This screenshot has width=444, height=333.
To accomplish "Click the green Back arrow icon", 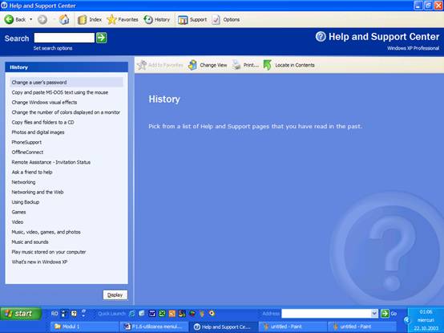I will coord(9,19).
